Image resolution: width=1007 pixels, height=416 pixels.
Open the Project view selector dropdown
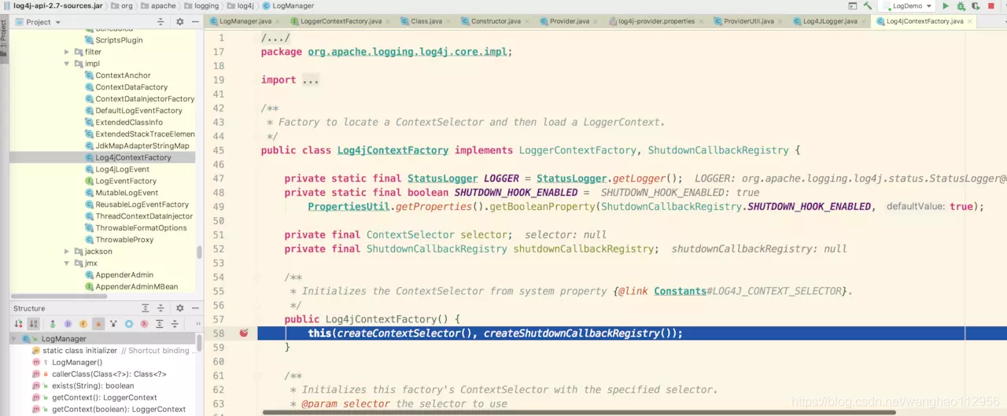point(38,22)
